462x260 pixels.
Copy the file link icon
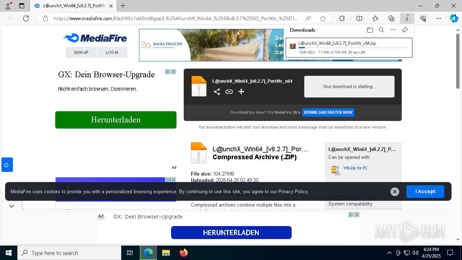click(x=229, y=92)
